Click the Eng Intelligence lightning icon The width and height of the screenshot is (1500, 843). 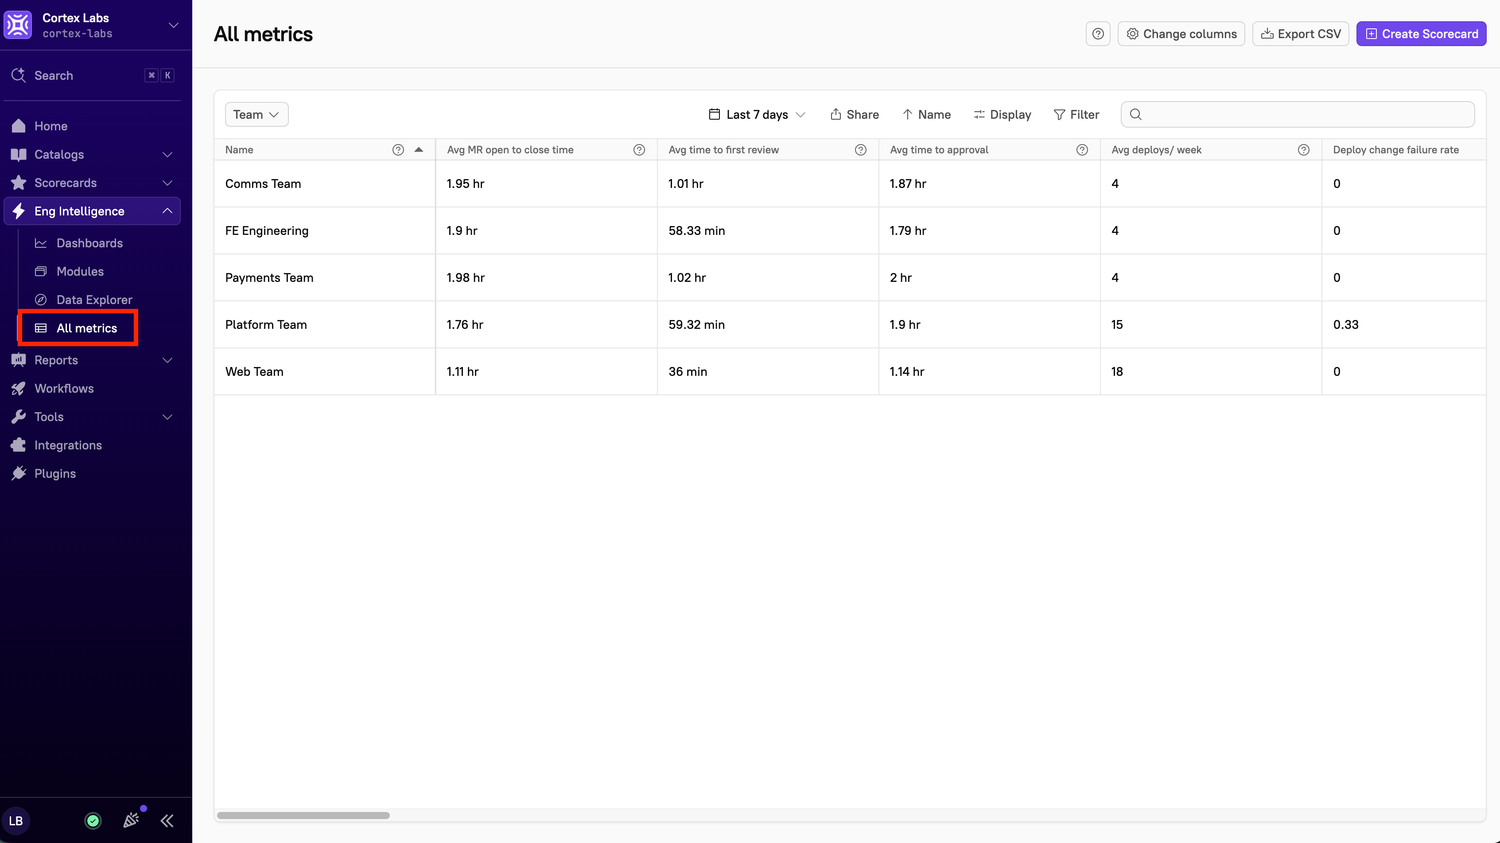(19, 211)
